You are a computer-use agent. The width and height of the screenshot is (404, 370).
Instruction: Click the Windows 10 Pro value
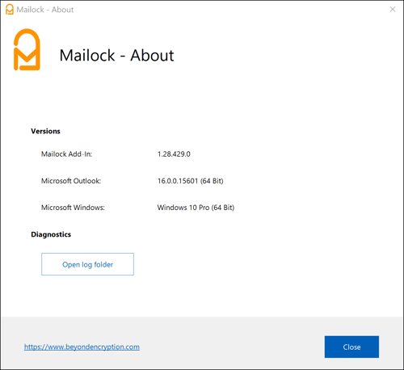pyautogui.click(x=183, y=208)
